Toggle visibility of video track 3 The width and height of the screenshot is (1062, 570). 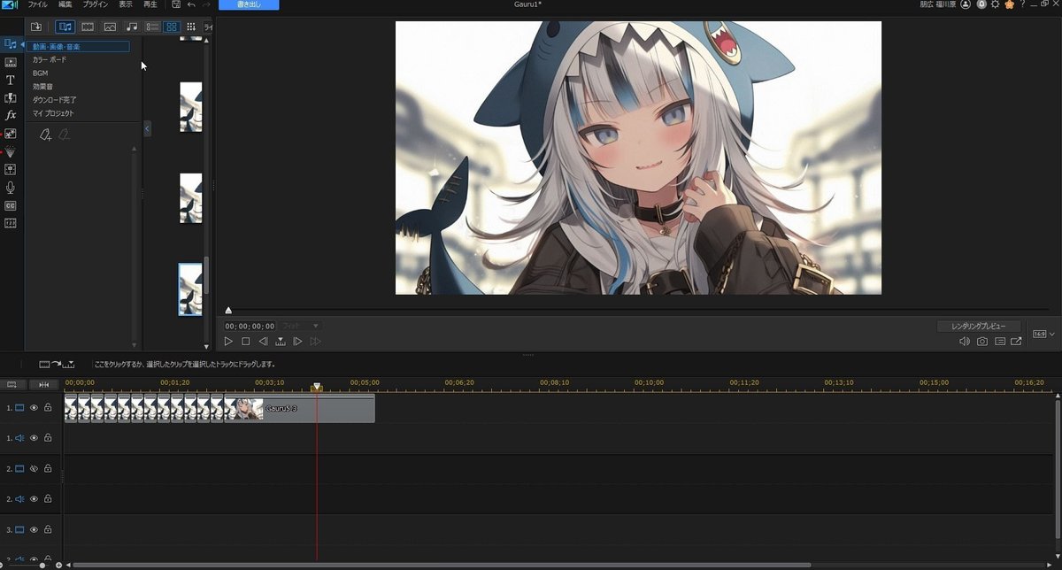(34, 529)
